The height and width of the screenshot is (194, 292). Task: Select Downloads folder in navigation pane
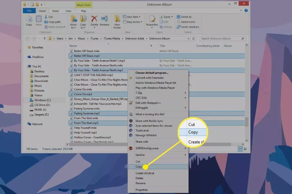(41, 81)
